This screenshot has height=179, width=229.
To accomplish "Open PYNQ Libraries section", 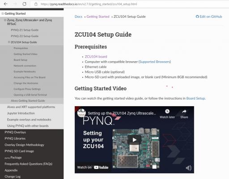I will coord(15,138).
